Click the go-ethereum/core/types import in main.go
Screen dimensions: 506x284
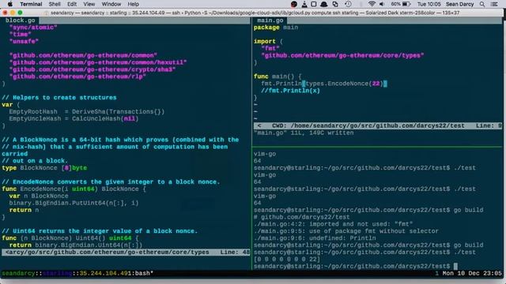coord(342,55)
